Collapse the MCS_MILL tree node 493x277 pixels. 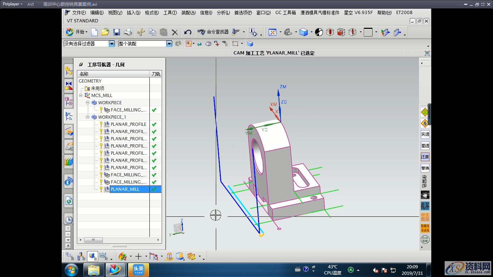click(81, 96)
